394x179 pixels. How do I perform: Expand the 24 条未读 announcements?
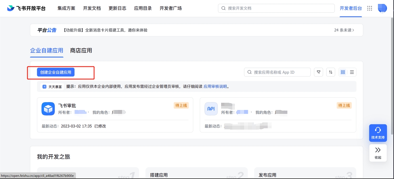(x=344, y=30)
